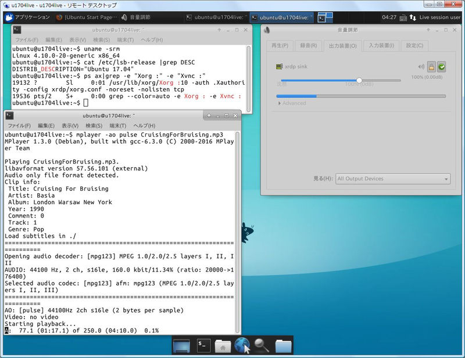Switch to the first, inactive ubuntu@u1704live terminal task button
This screenshot has height=358, width=465.
tap(216, 17)
